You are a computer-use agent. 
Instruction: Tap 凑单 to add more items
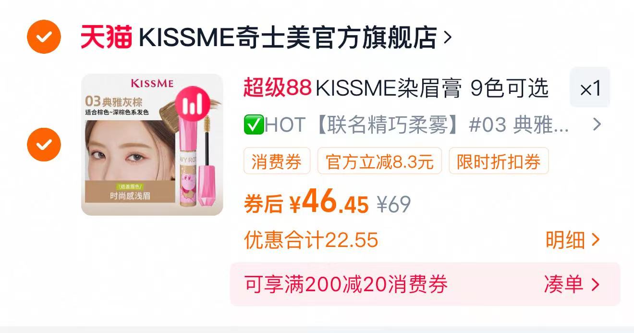pos(572,284)
